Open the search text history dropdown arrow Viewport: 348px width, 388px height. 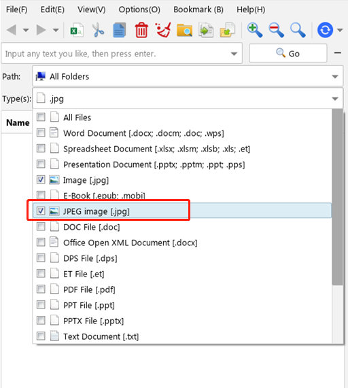234,54
